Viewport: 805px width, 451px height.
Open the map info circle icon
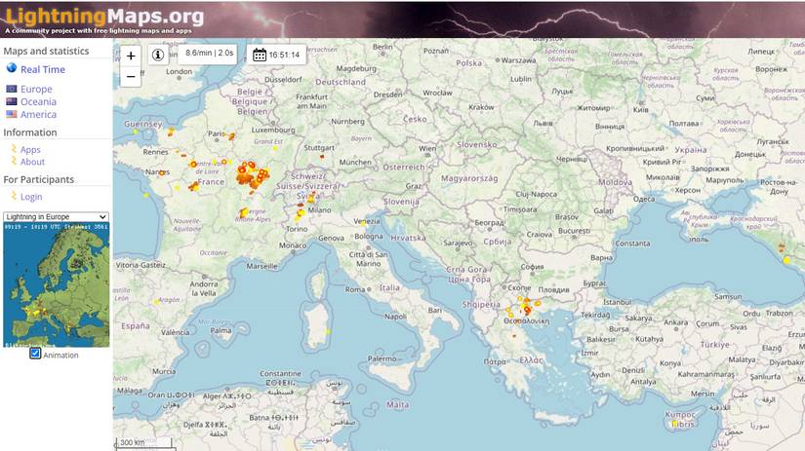point(158,55)
